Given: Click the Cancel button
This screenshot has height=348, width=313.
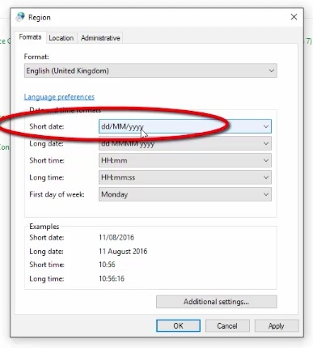Looking at the screenshot, I should click(x=227, y=326).
